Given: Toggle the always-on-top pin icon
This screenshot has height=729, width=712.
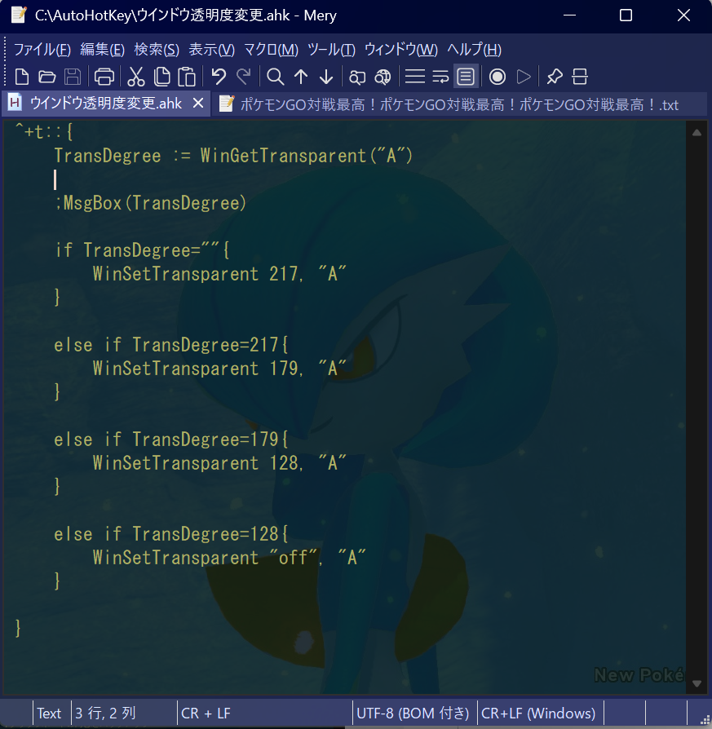Looking at the screenshot, I should coord(555,77).
